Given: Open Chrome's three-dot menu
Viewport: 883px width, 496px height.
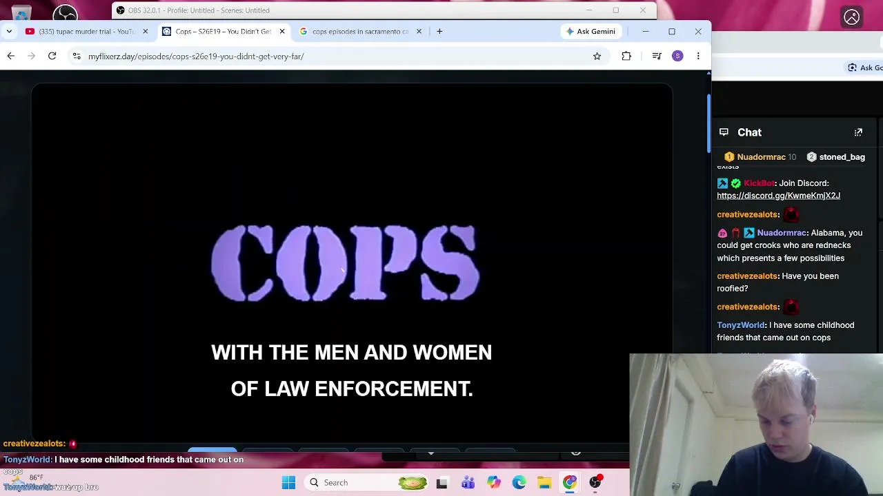Looking at the screenshot, I should [x=698, y=56].
